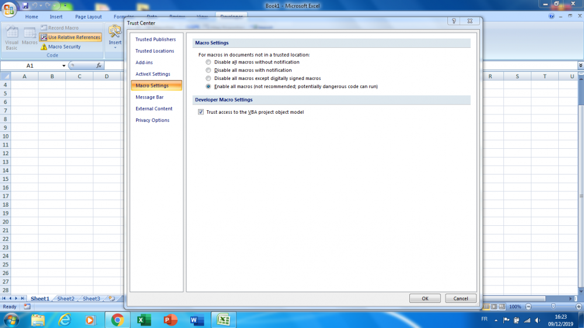Click Record Macro
This screenshot has width=584, height=328.
60,27
